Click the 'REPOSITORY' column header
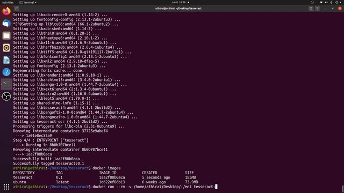This screenshot has height=193, width=344. coord(24,173)
